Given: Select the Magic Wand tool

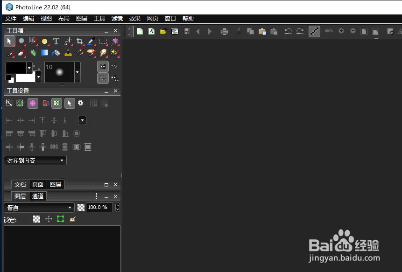Looking at the screenshot, I should click(114, 41).
